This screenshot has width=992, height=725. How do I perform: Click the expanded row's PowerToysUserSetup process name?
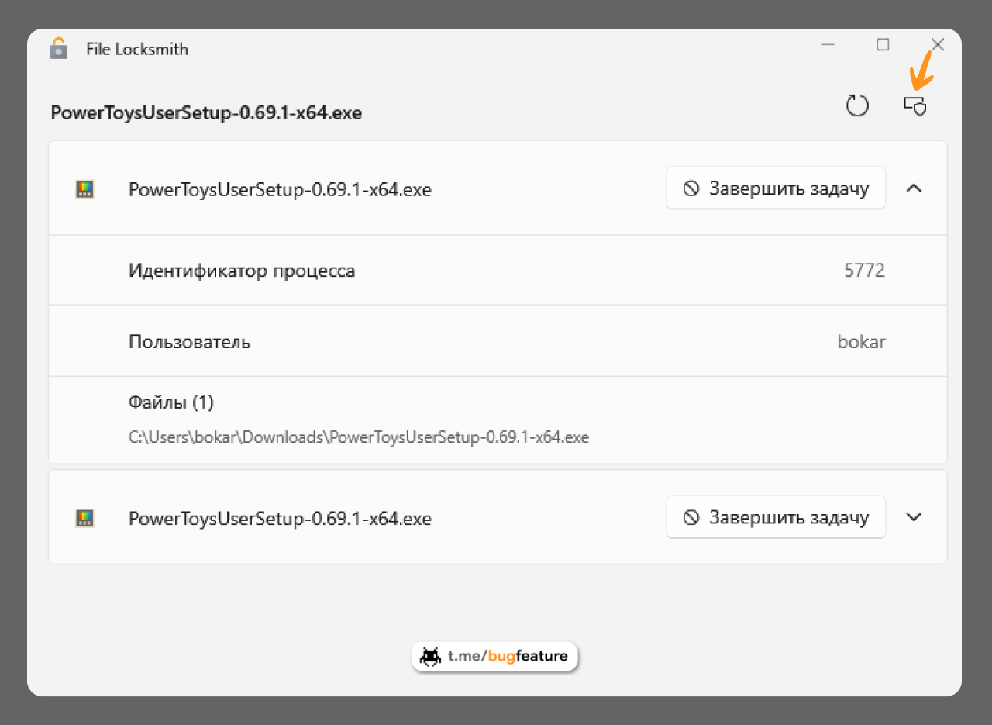coord(280,189)
